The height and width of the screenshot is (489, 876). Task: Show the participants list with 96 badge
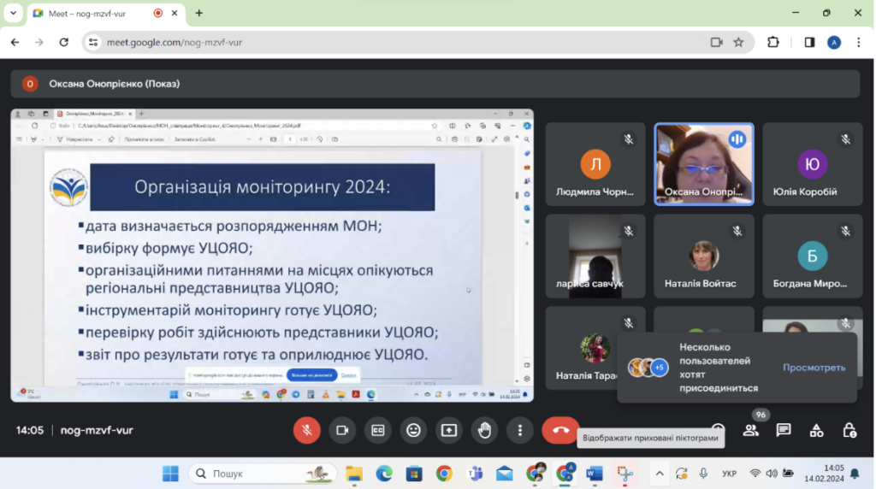pyautogui.click(x=751, y=430)
